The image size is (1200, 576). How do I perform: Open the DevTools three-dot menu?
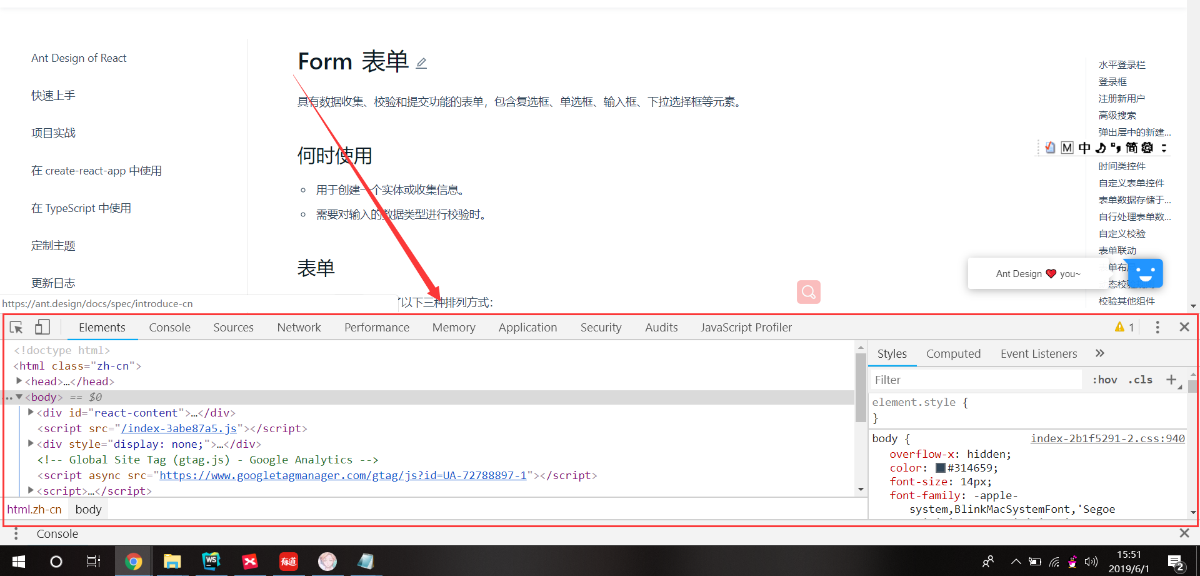[x=1157, y=327]
